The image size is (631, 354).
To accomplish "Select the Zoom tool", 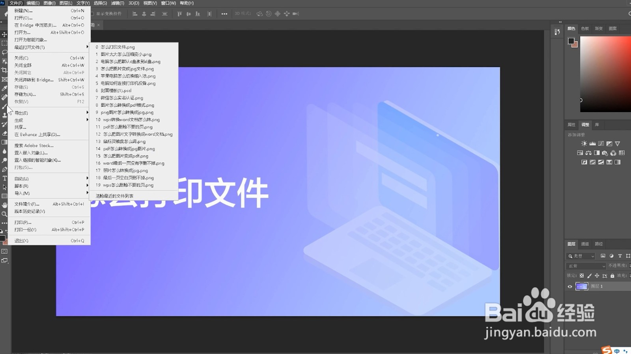I will point(4,214).
